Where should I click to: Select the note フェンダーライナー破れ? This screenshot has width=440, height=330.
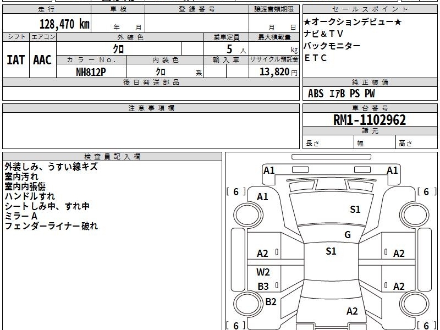click(x=51, y=226)
